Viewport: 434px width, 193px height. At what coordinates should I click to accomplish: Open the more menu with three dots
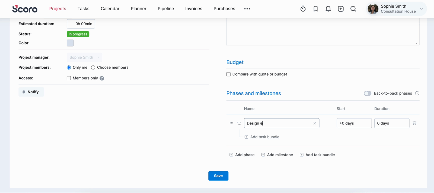(247, 9)
